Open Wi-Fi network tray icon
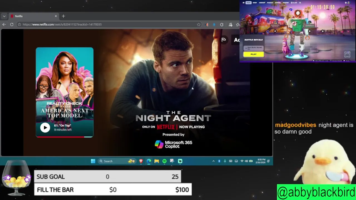Screen dimensions: 356x200 click(242, 161)
